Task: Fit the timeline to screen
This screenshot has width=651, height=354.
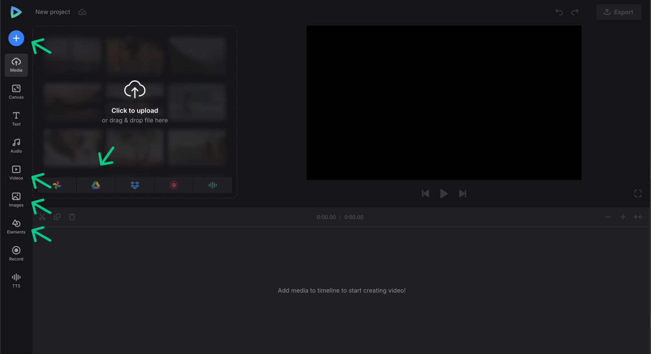Action: click(x=638, y=217)
